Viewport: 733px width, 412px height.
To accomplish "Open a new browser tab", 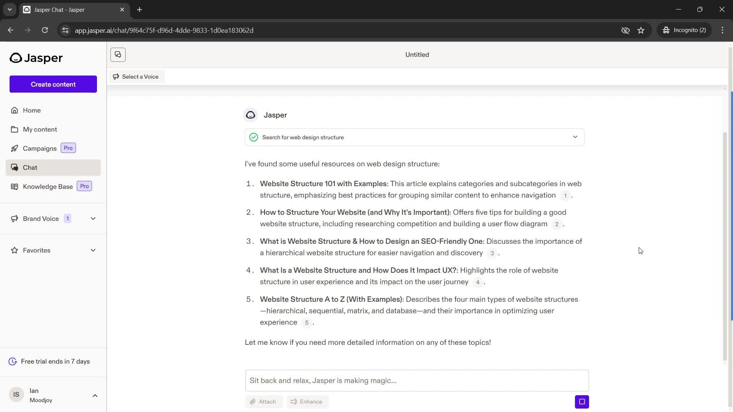I will pos(140,10).
